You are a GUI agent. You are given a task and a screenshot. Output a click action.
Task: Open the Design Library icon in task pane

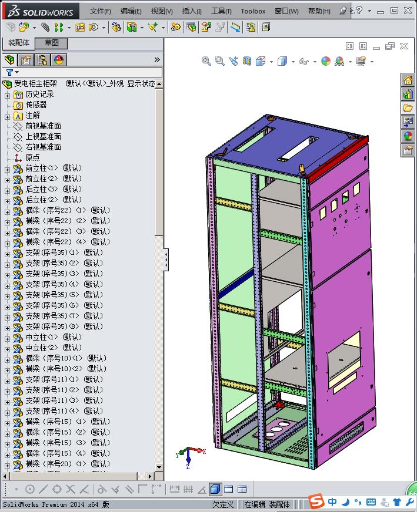point(408,94)
